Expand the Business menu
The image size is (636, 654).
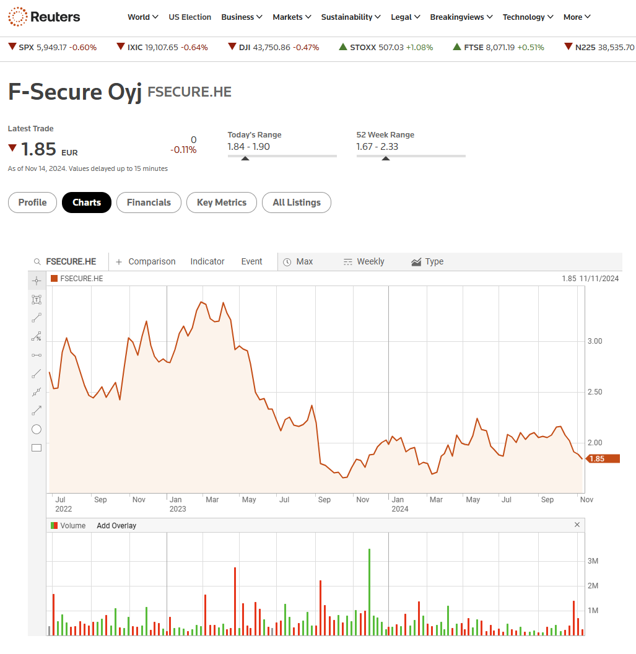pyautogui.click(x=242, y=17)
